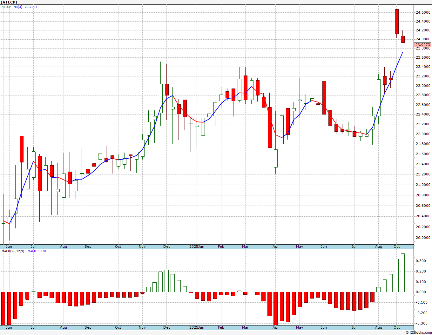Click the 22.8000 price axis label

[x=423, y=95]
